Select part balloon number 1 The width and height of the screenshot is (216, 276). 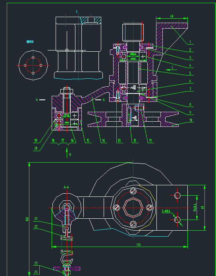coord(190,42)
